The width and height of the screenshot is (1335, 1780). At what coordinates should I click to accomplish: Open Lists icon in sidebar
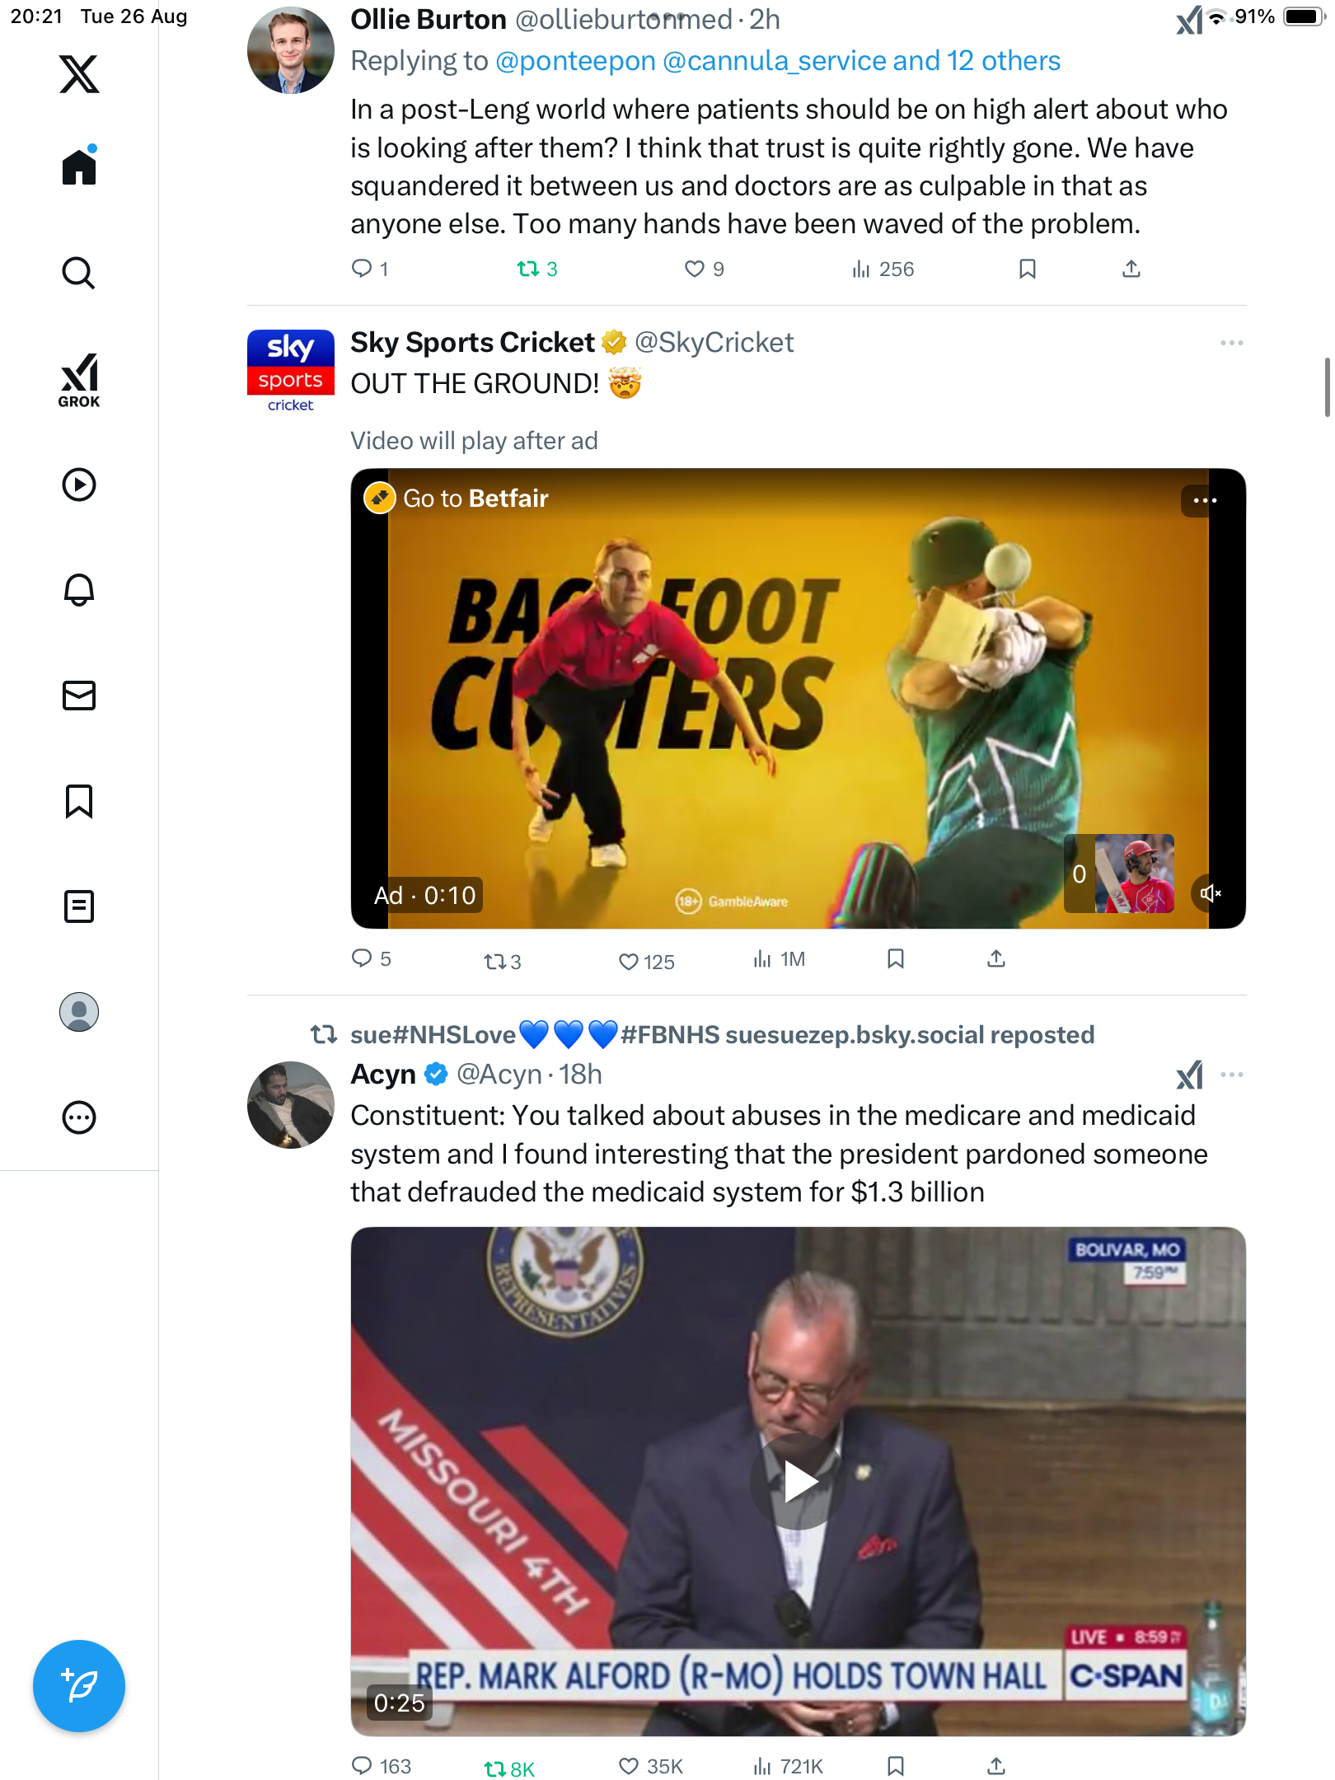pos(79,906)
